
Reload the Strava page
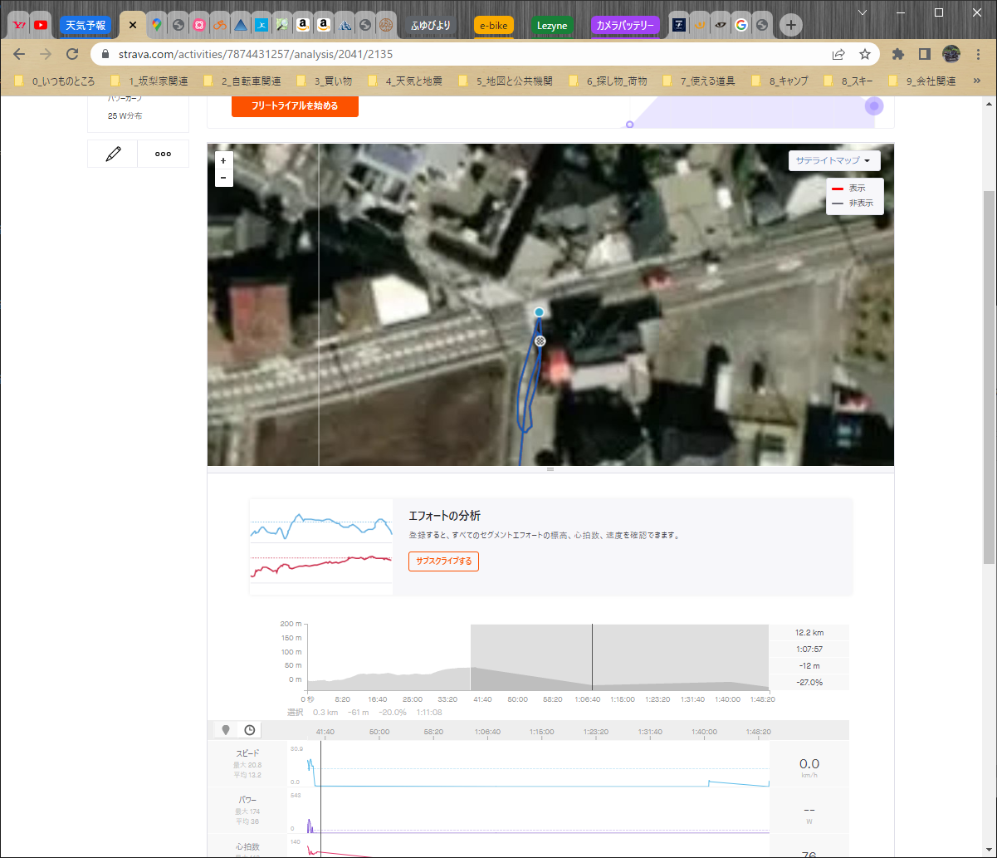tap(72, 54)
